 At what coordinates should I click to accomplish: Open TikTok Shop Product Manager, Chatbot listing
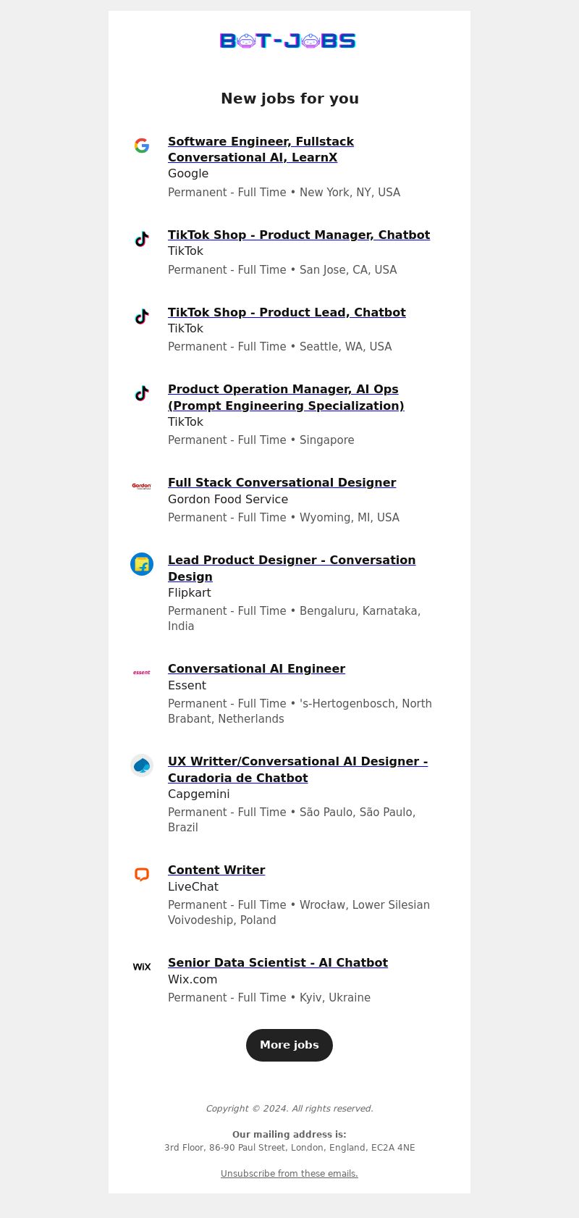click(299, 235)
